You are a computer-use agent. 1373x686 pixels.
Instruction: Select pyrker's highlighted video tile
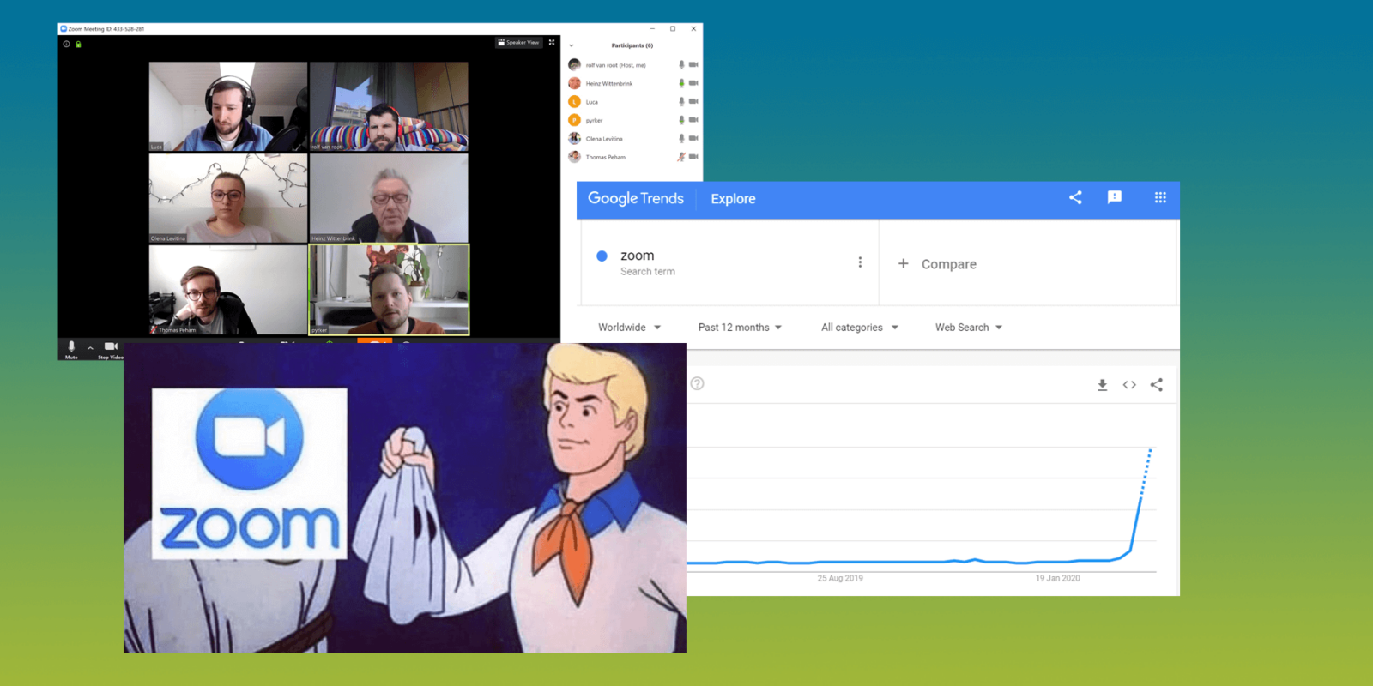click(389, 290)
